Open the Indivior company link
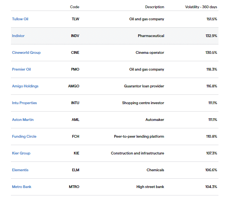The height and width of the screenshot is (197, 229). click(18, 36)
